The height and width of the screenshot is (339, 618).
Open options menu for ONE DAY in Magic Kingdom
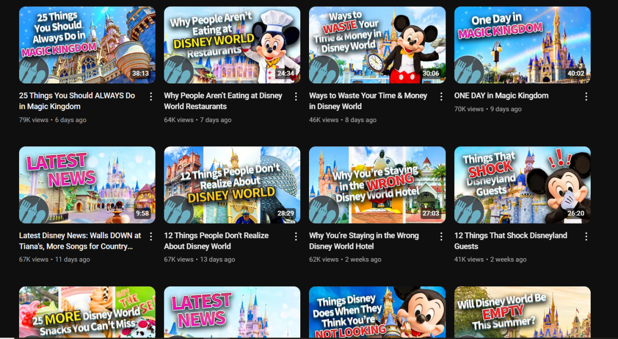(x=586, y=96)
